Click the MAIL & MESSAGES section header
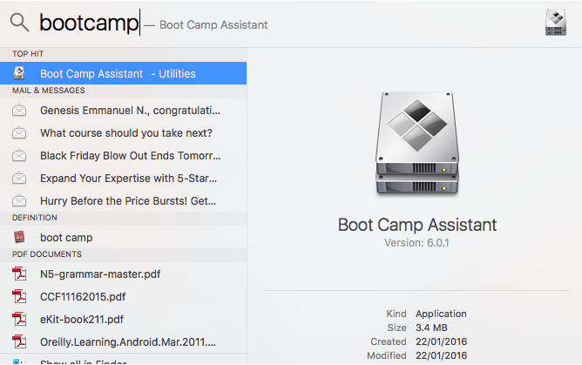This screenshot has height=365, width=582. coord(49,91)
